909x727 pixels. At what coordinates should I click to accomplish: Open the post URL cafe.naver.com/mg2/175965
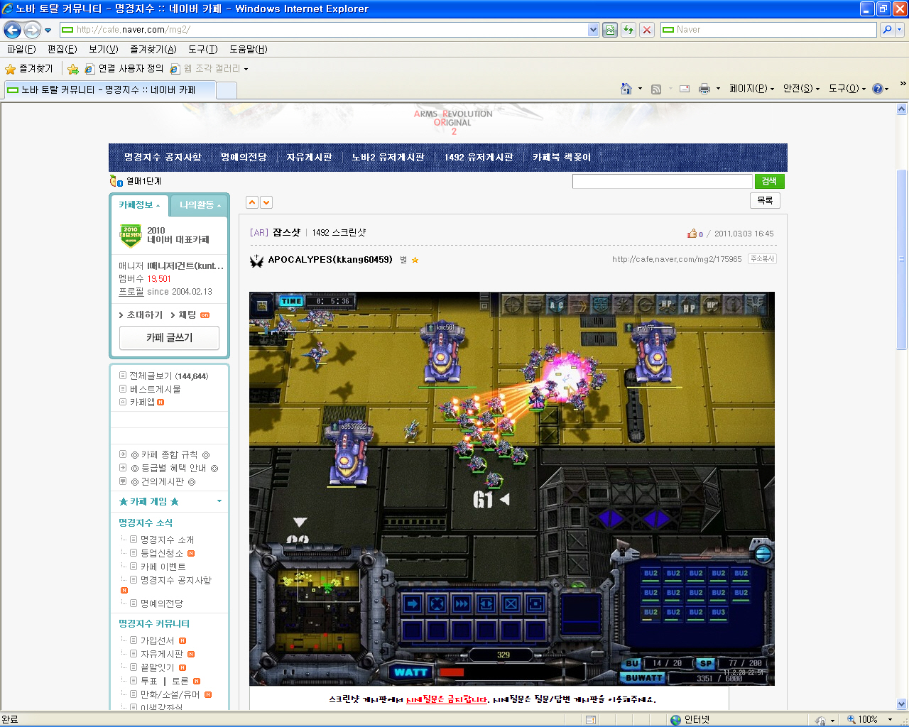pos(677,260)
